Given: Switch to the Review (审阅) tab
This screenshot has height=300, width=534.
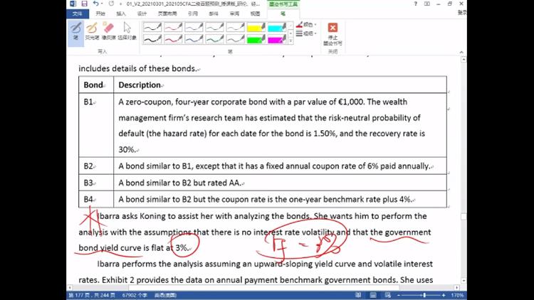Looking at the screenshot, I should (234, 14).
